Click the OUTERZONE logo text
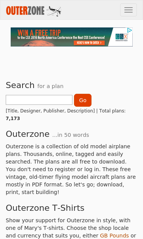Screen dimensions: 143x239 point(25,11)
